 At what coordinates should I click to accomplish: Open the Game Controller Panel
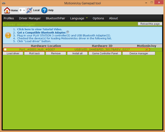point(105,53)
